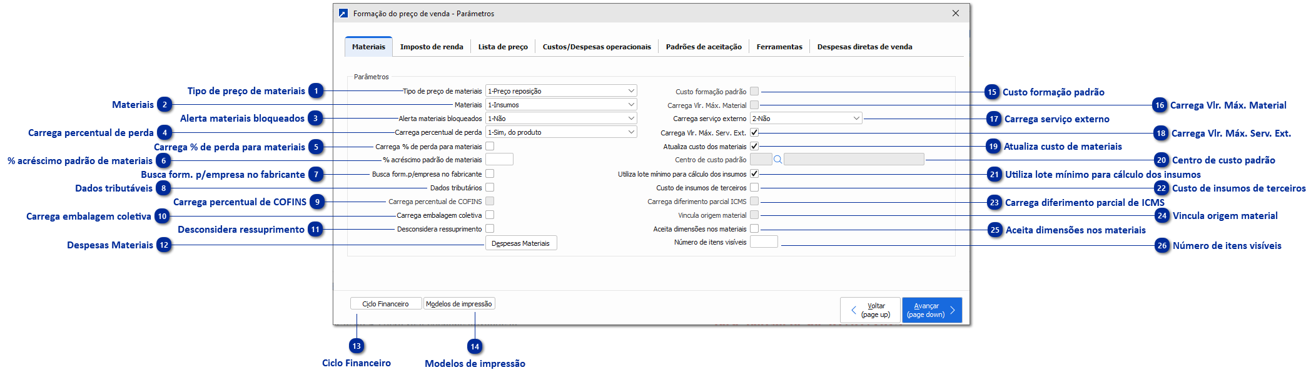Expand the Carrega serviço externo combo box
Viewport: 1316px width, 380px height.
tap(806, 119)
